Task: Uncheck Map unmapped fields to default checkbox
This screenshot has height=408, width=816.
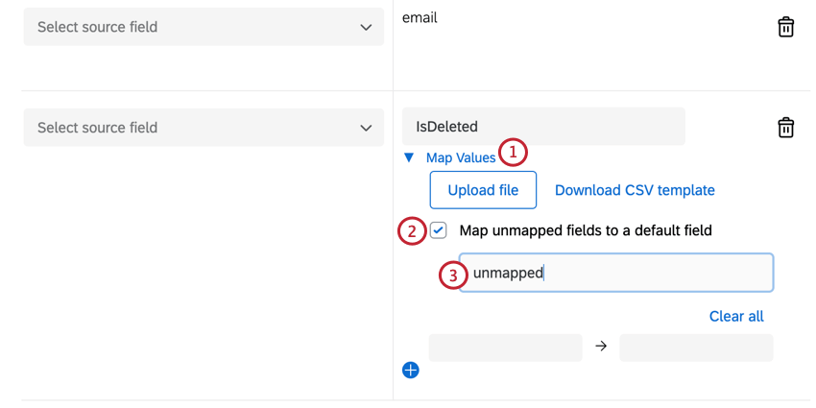Action: pyautogui.click(x=439, y=230)
